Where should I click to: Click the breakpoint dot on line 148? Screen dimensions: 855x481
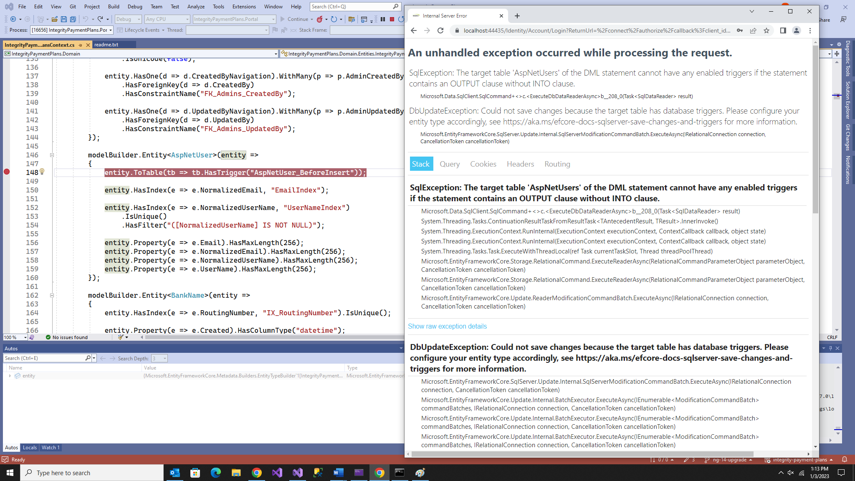click(x=7, y=172)
